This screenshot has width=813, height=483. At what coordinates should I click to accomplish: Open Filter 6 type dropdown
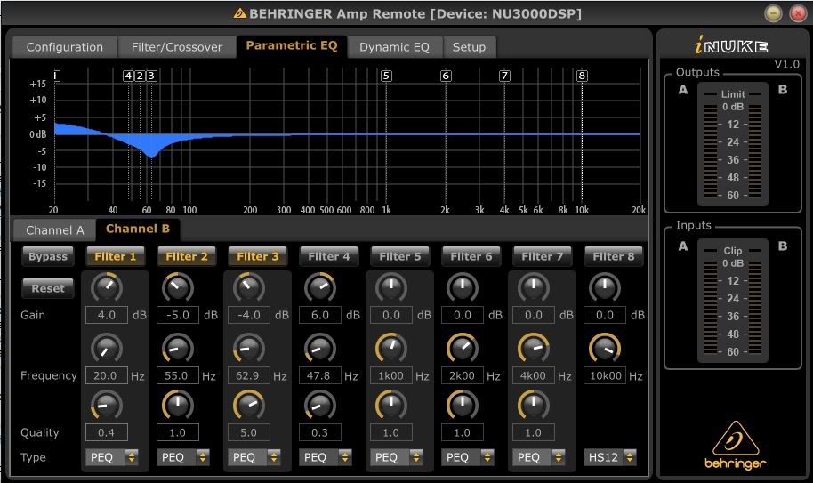[x=467, y=457]
